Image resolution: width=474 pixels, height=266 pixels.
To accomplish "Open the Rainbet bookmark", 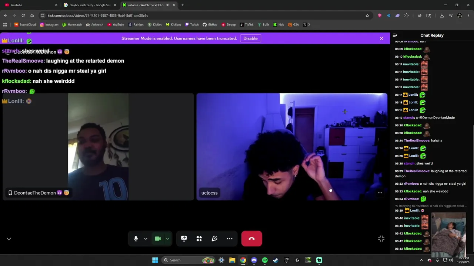I will point(136,25).
